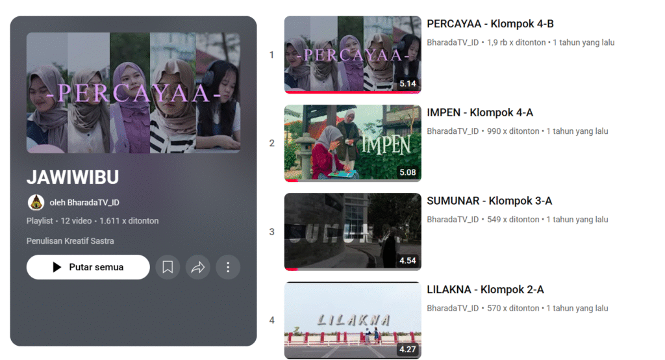Save the JAWIWIBU playlist with bookmark icon

[168, 267]
